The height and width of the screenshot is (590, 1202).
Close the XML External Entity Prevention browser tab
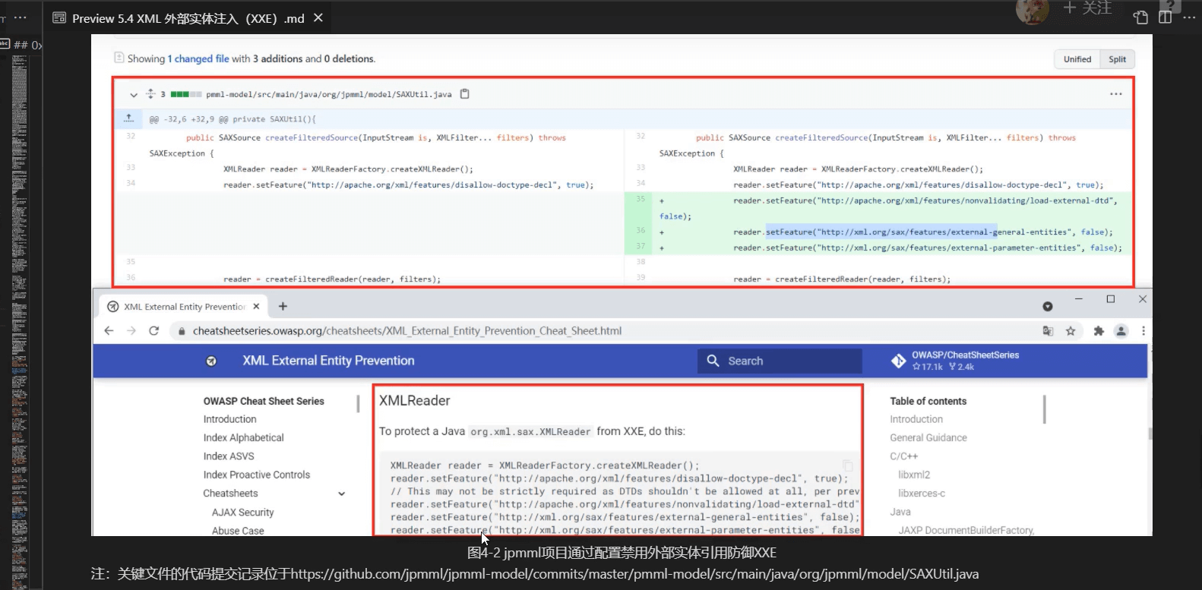click(x=256, y=306)
